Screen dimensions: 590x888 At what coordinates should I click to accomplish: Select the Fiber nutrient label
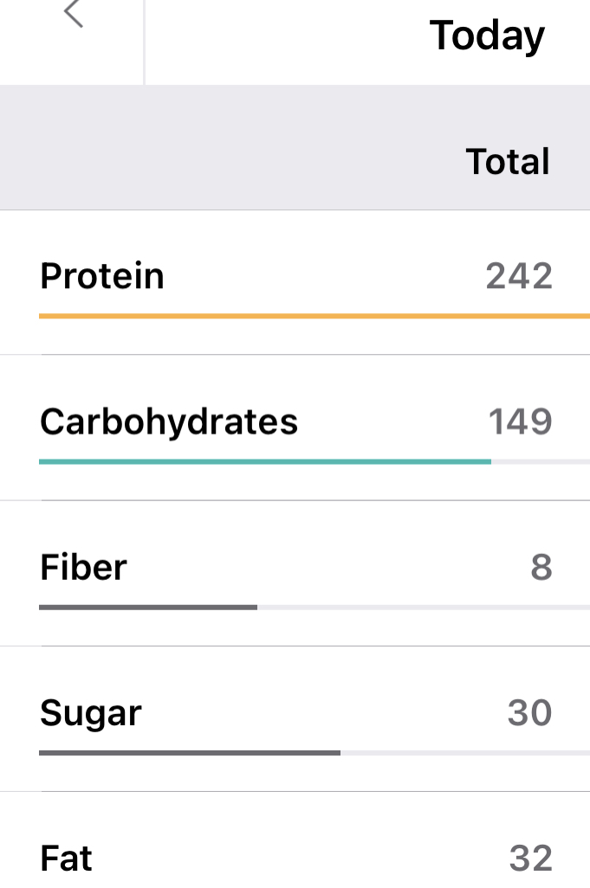tap(83, 567)
